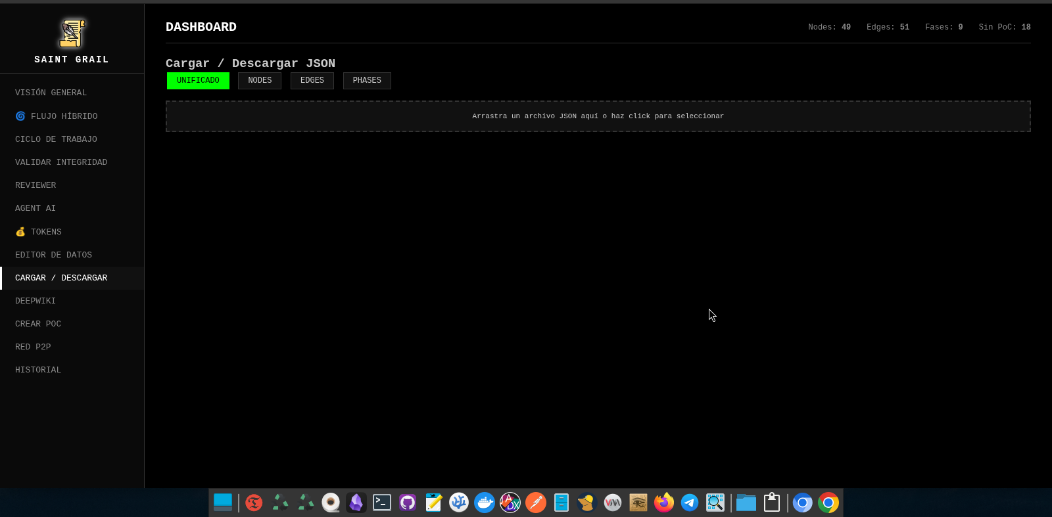Open the Eye of Horus app
This screenshot has width=1052, height=517.
tap(638, 503)
